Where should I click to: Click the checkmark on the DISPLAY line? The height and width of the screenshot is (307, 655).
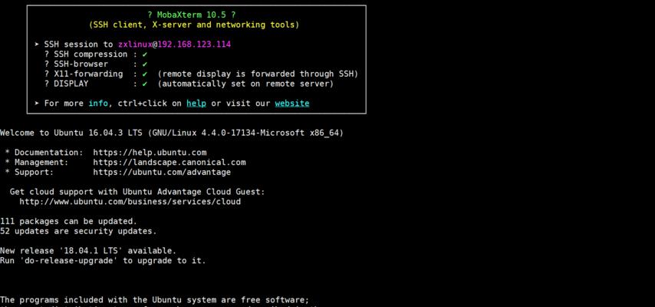click(x=144, y=84)
